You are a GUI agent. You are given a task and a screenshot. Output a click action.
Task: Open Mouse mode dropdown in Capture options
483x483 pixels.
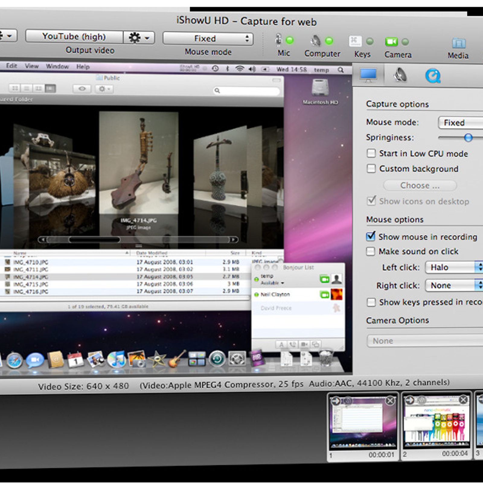click(x=460, y=123)
